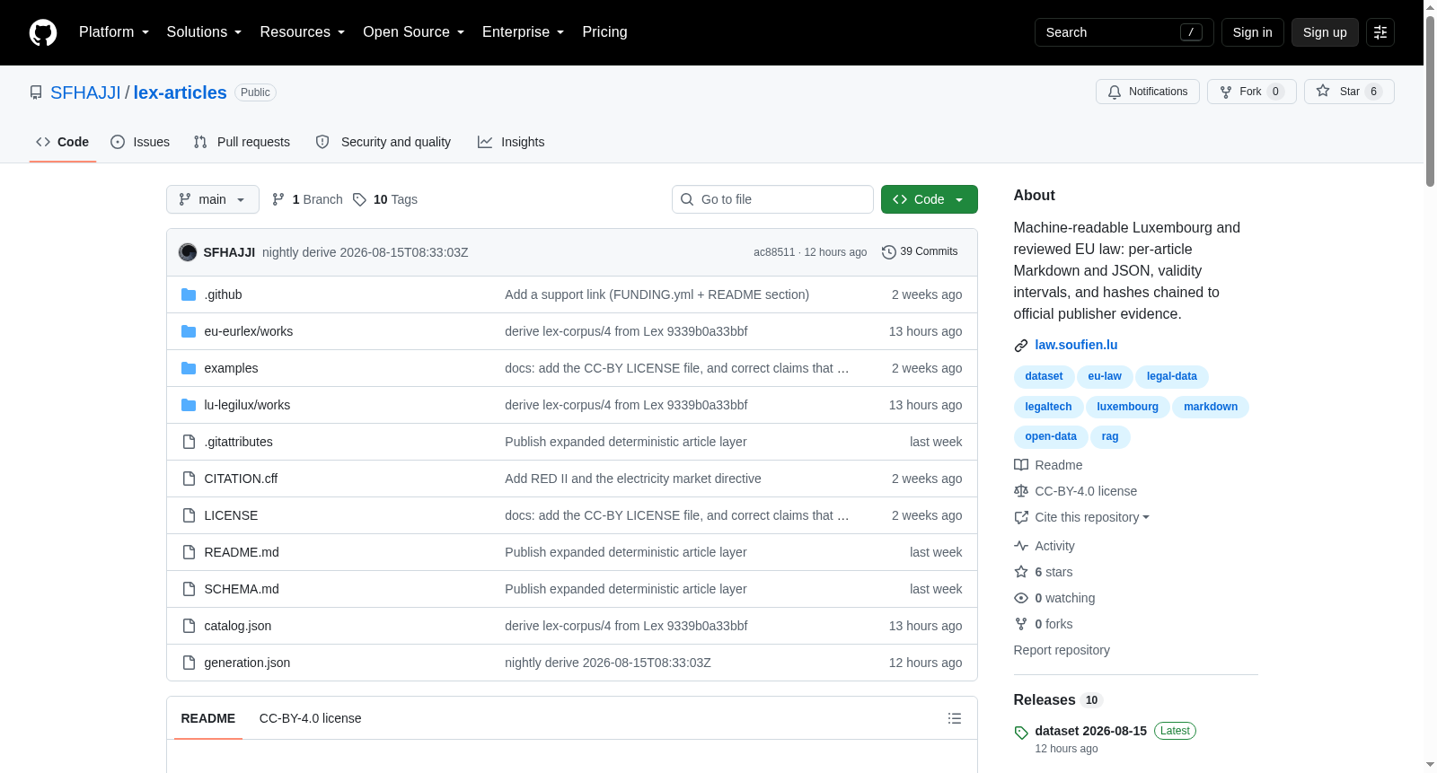Viewport: 1437px width, 773px height.
Task: Click the Go to file input
Action: [x=772, y=199]
